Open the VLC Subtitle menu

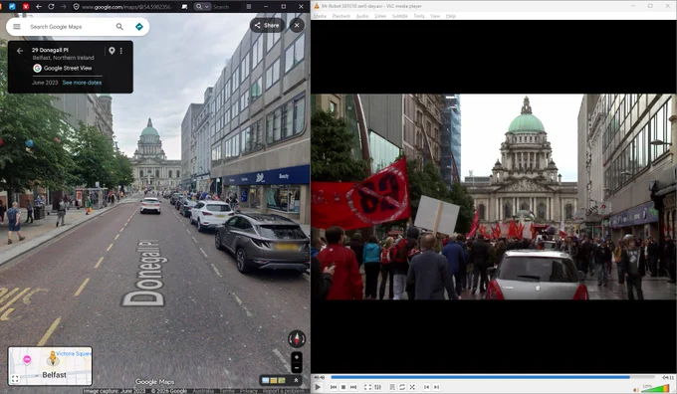click(x=399, y=16)
